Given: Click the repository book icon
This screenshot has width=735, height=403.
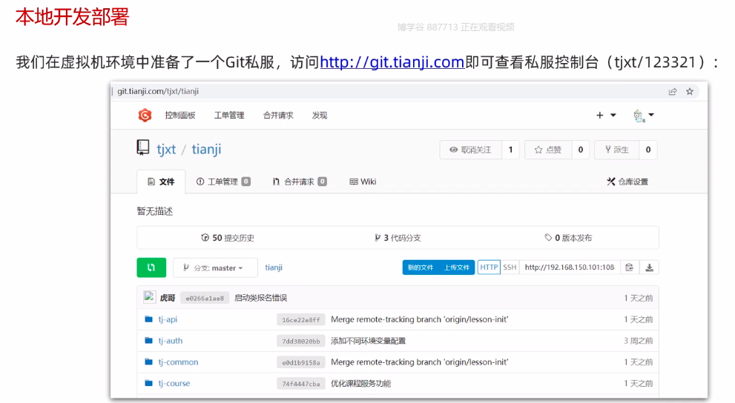Looking at the screenshot, I should coord(142,148).
